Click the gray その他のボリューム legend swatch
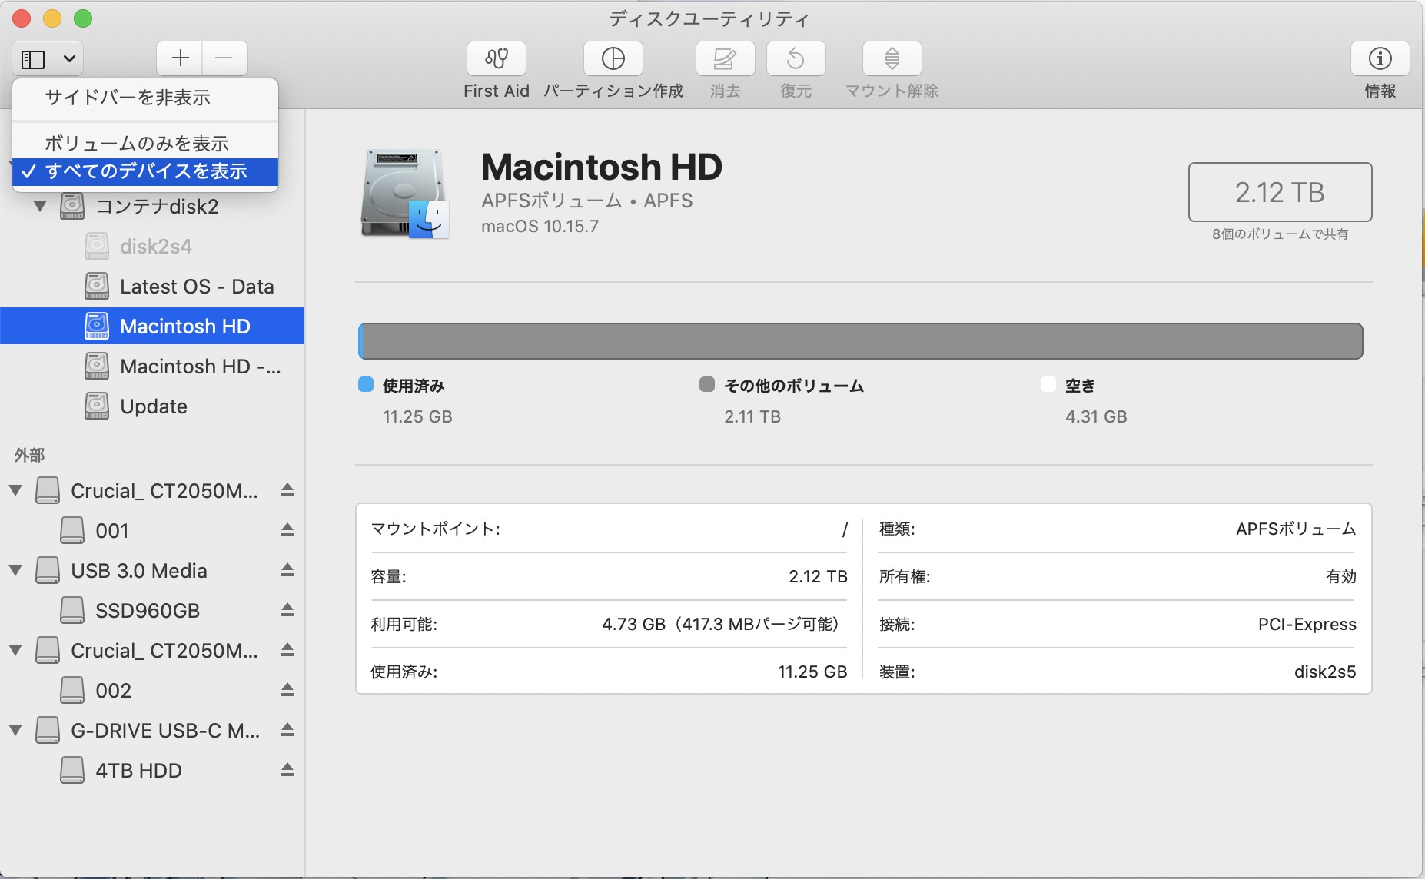Viewport: 1425px width, 879px height. pos(707,385)
